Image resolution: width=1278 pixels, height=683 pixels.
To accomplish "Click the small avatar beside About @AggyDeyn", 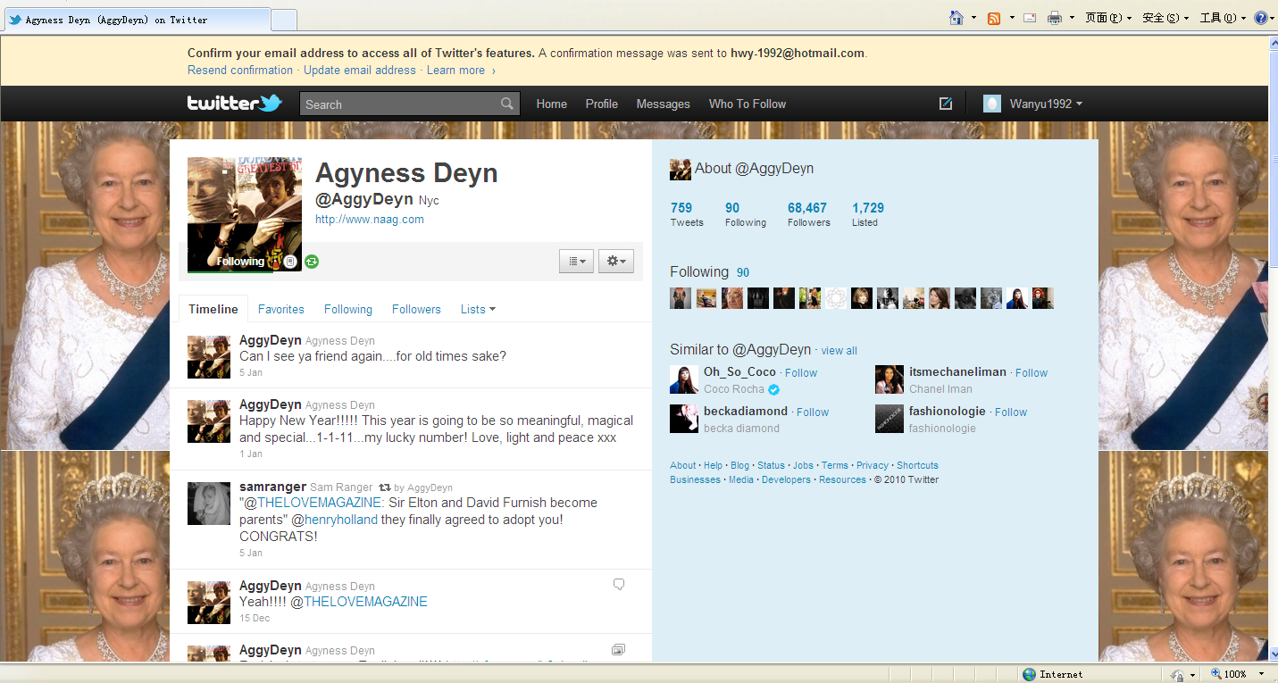I will tap(681, 169).
